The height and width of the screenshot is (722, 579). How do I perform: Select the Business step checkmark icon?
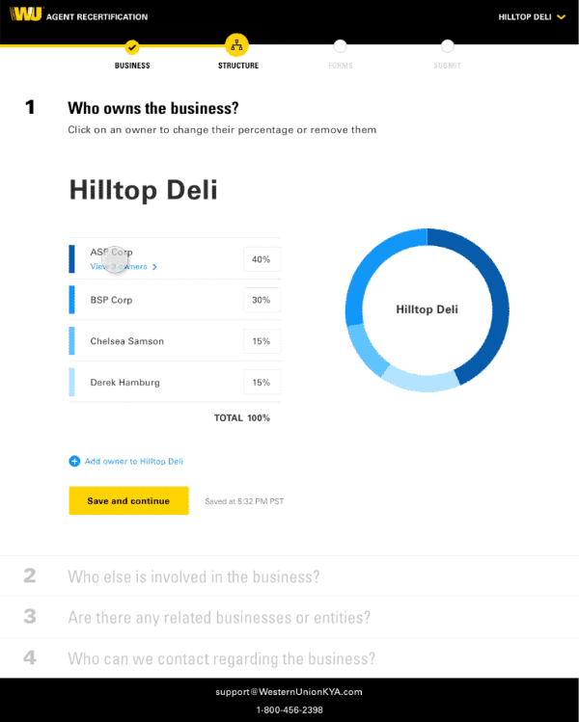(x=132, y=46)
